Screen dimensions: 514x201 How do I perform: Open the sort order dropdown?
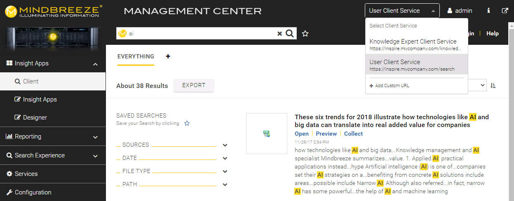coord(477,85)
